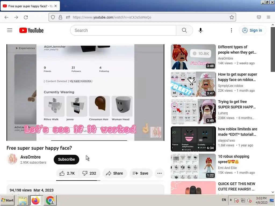Screen dimensions: 275x206
Task: Click the muted volume tray icon
Action: point(249,200)
